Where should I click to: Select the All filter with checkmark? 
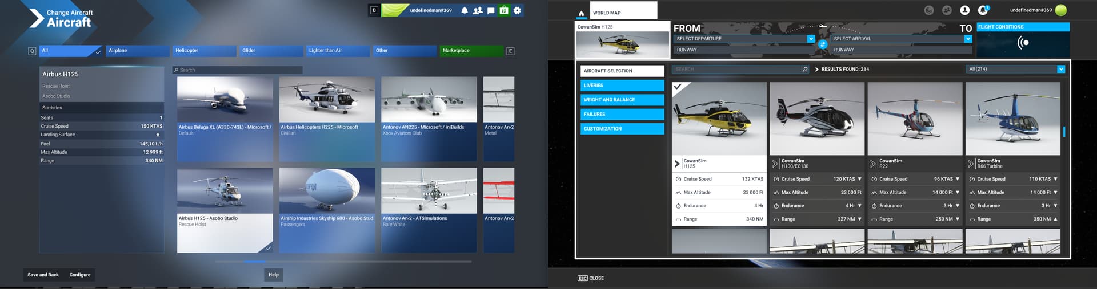pos(70,51)
